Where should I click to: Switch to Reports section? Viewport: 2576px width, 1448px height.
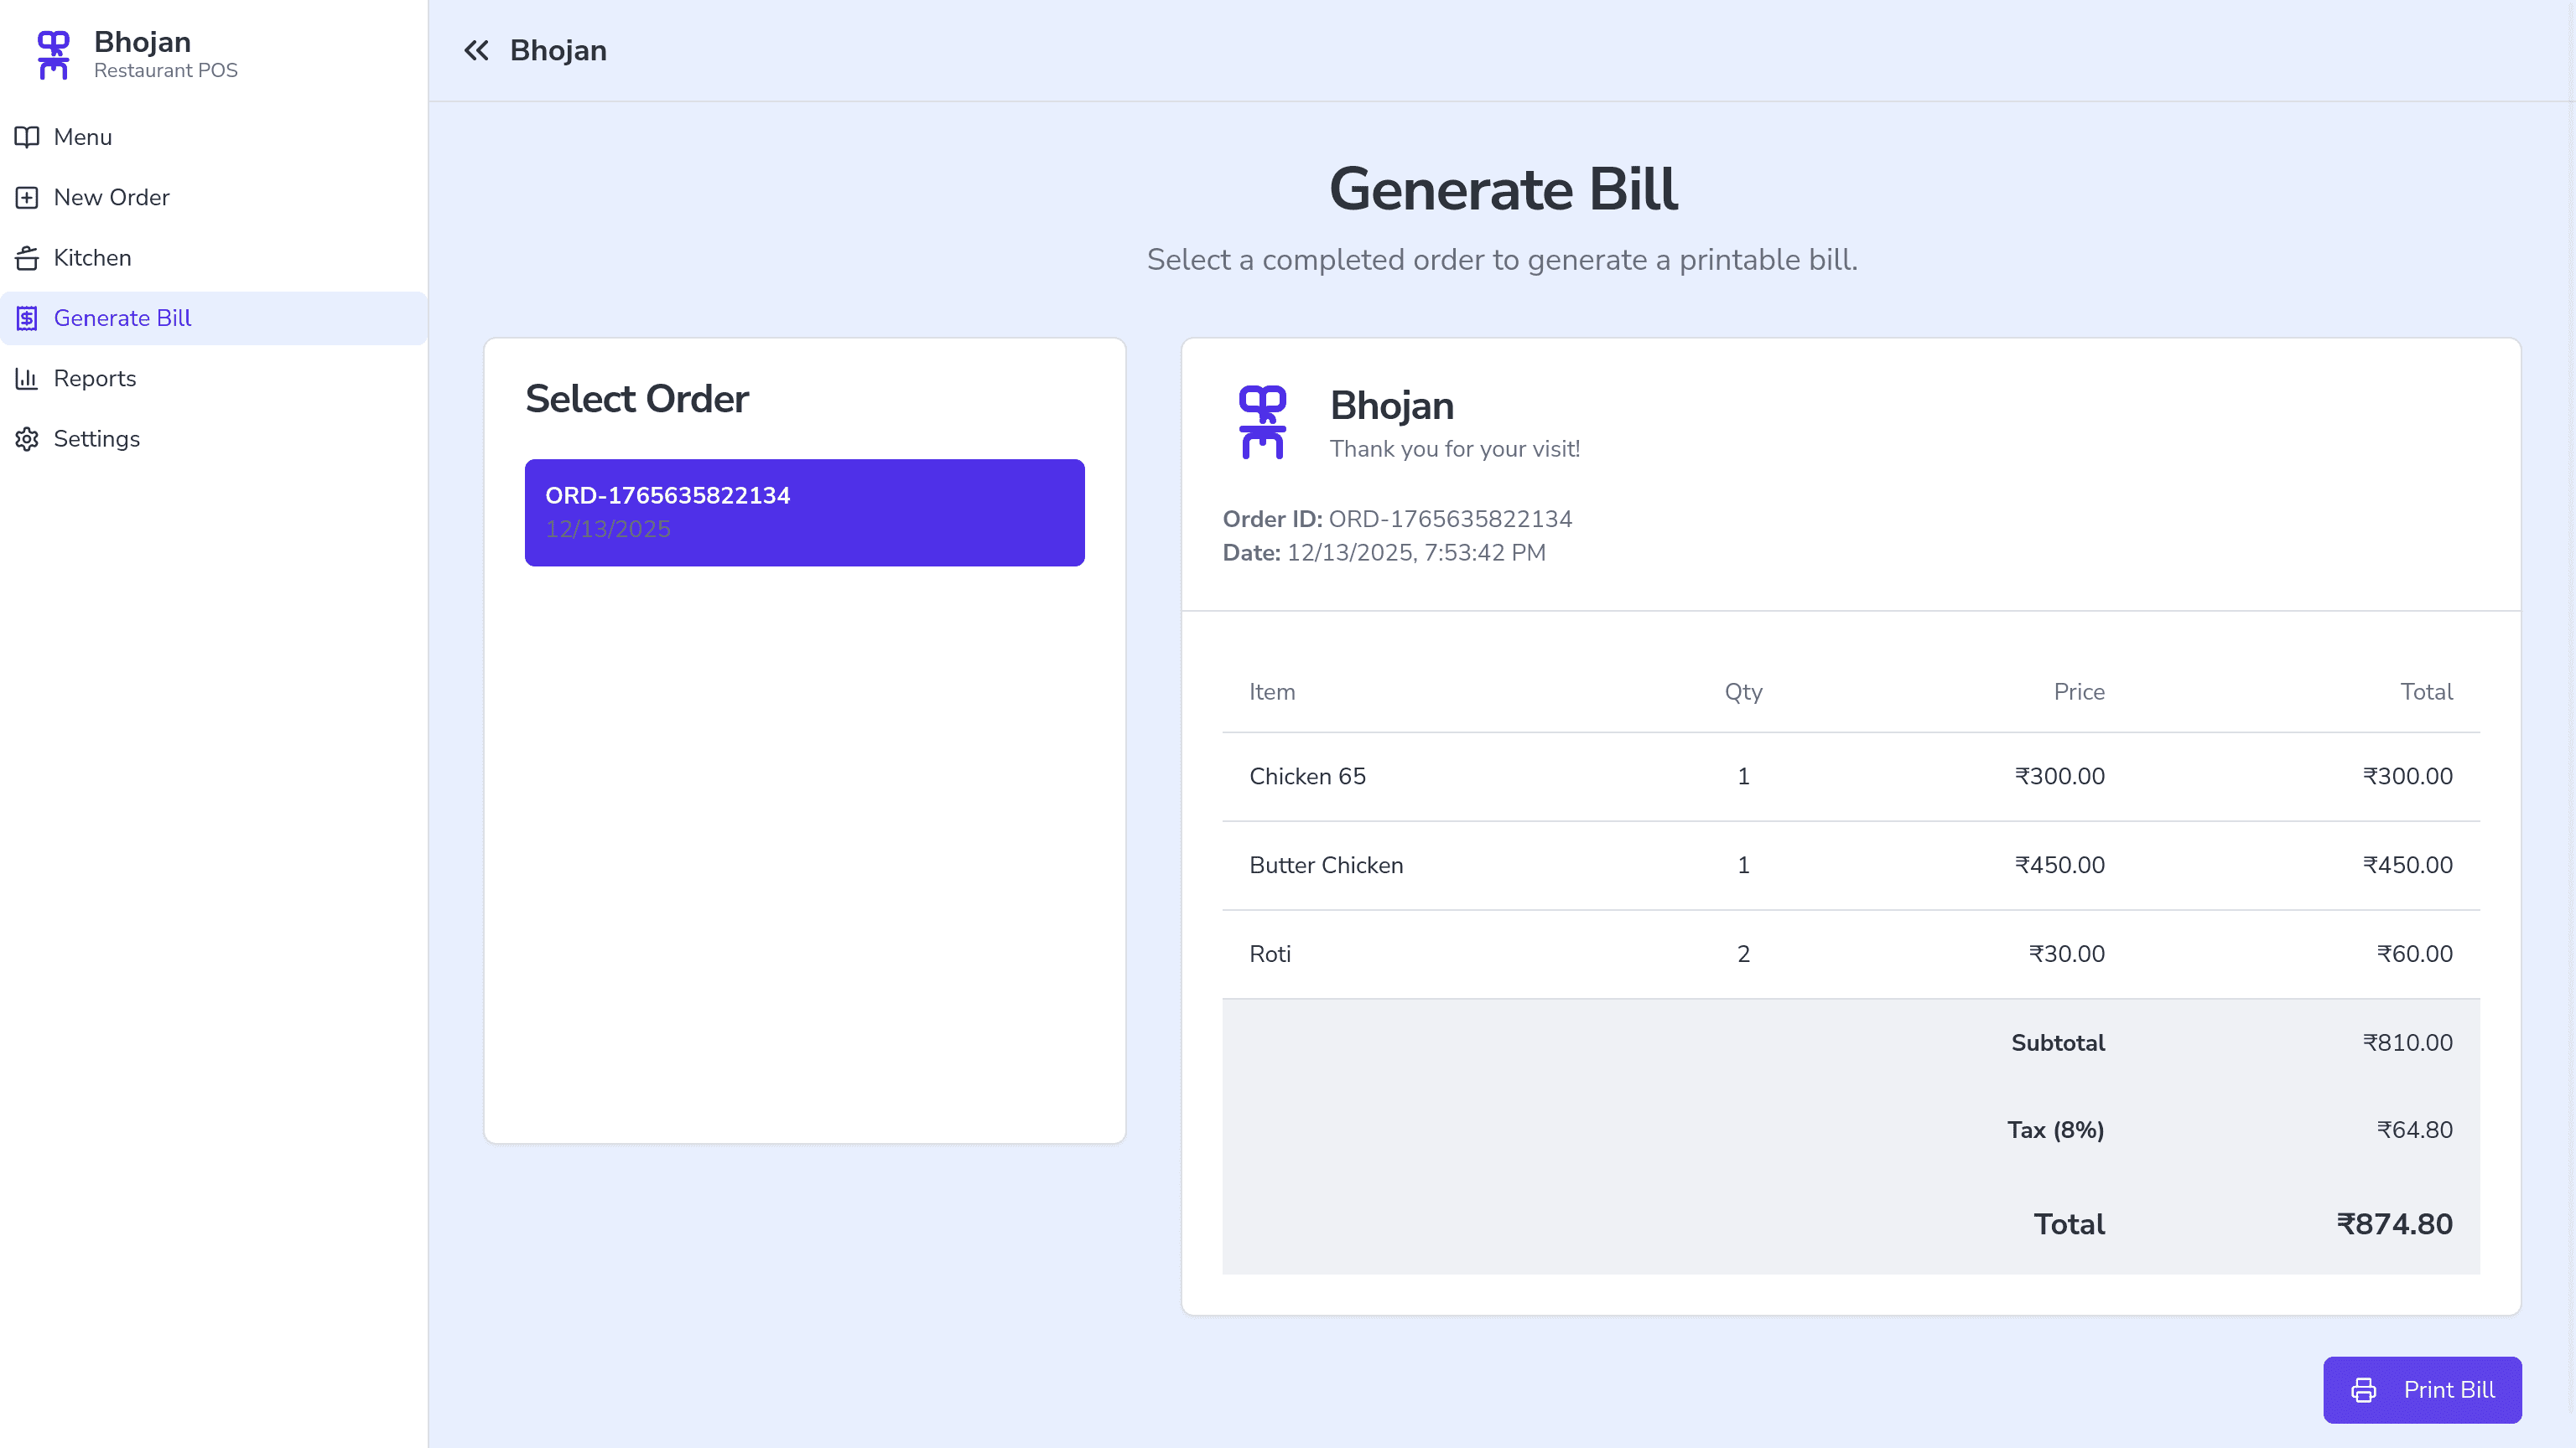[x=94, y=379]
